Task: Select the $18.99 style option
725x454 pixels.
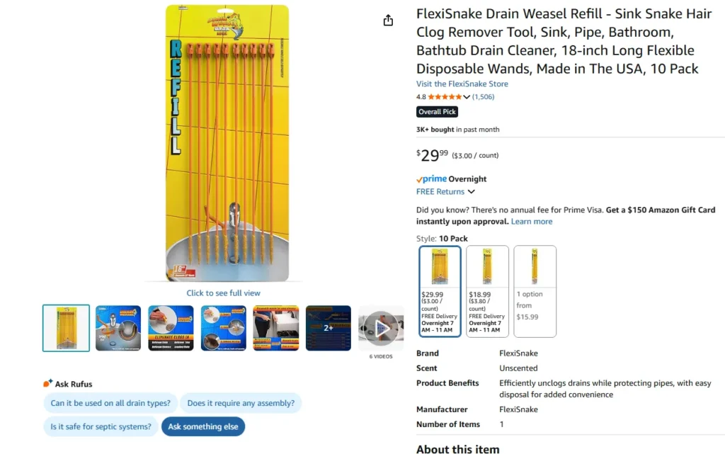Action: tap(487, 290)
